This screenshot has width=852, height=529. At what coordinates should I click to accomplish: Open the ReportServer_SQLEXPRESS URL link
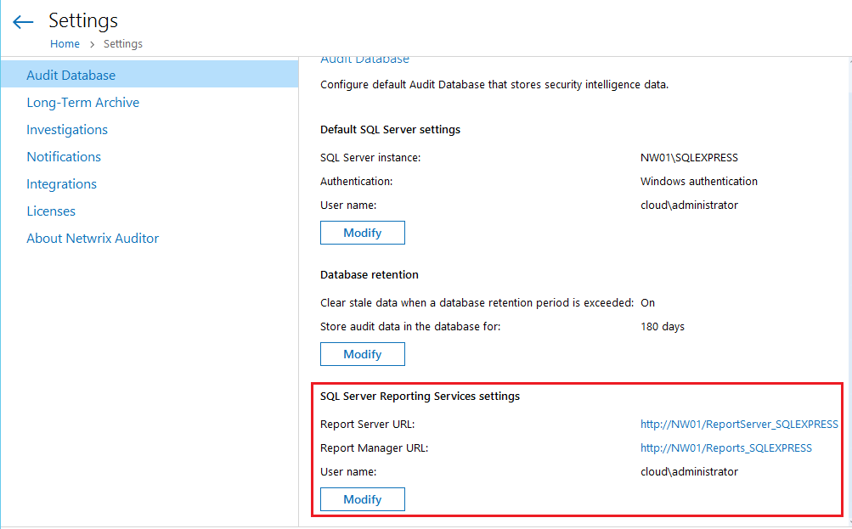[739, 424]
